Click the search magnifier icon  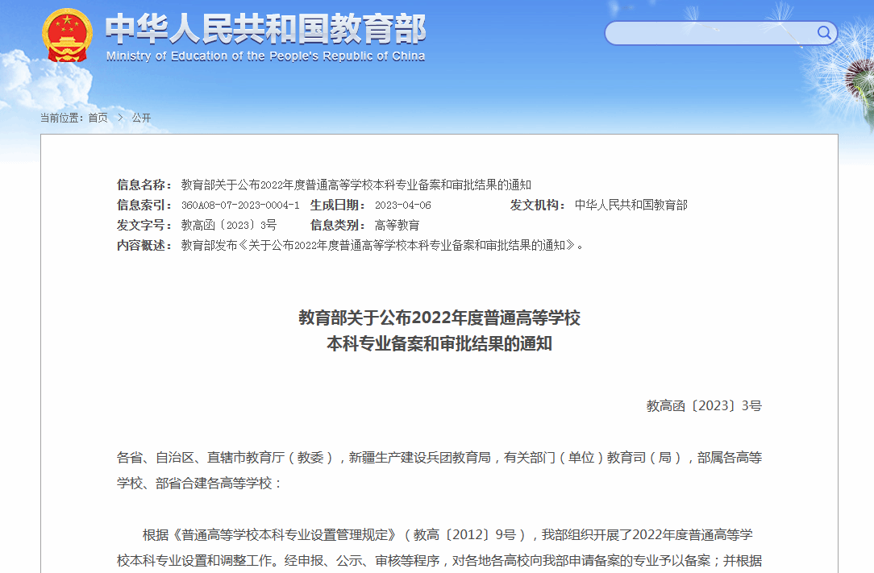pyautogui.click(x=824, y=33)
